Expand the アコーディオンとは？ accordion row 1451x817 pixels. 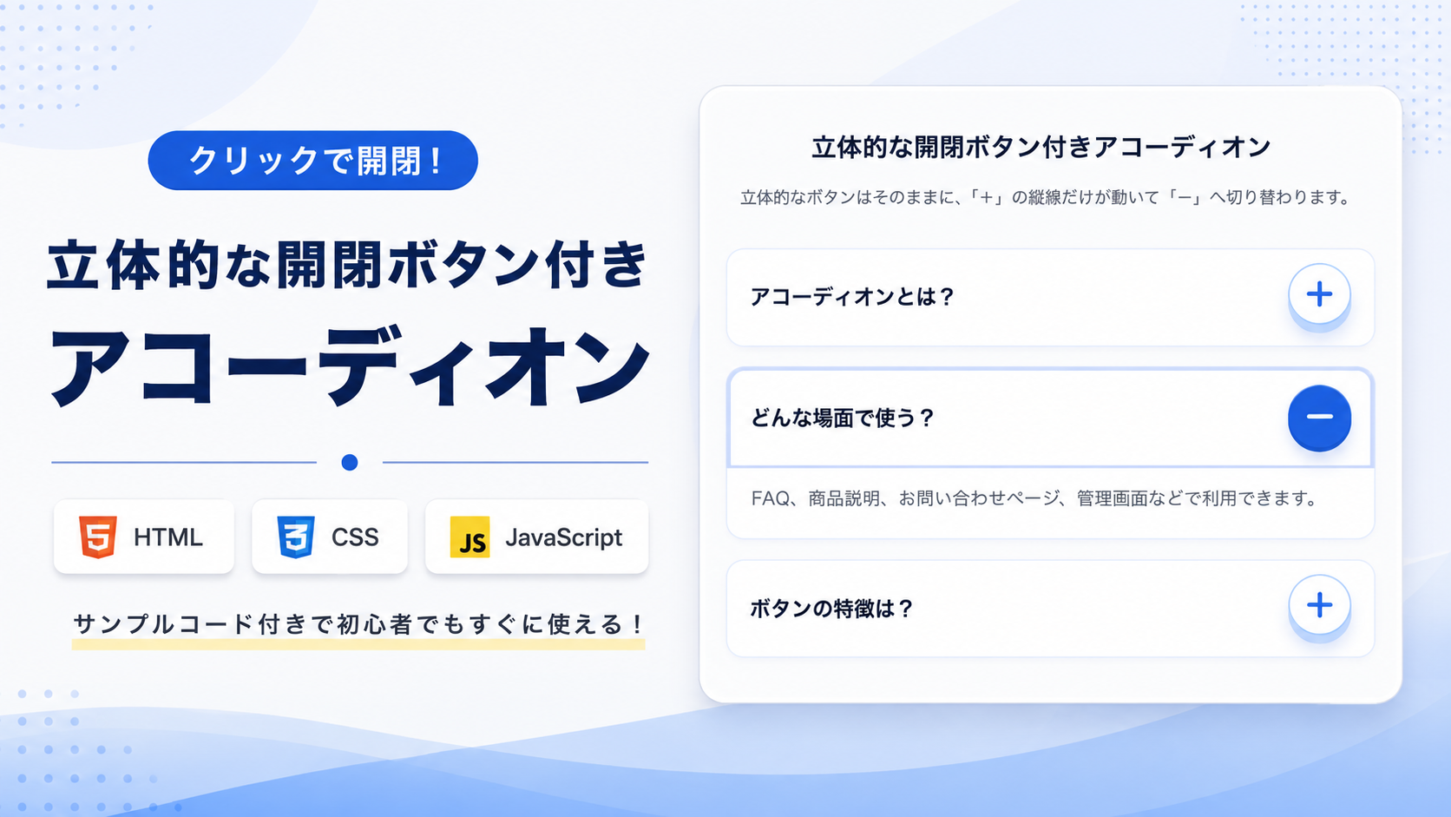pos(1050,297)
